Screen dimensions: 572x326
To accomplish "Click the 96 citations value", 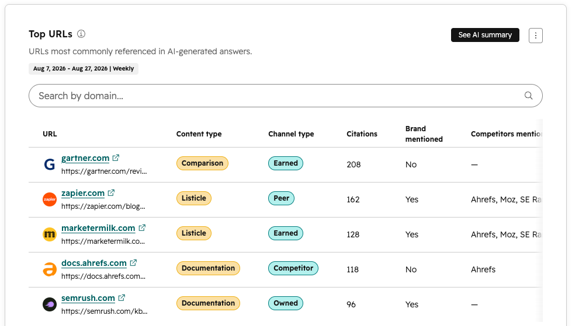I will click(x=351, y=304).
